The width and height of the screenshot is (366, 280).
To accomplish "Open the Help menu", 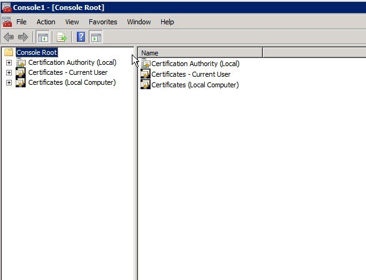I will (167, 22).
